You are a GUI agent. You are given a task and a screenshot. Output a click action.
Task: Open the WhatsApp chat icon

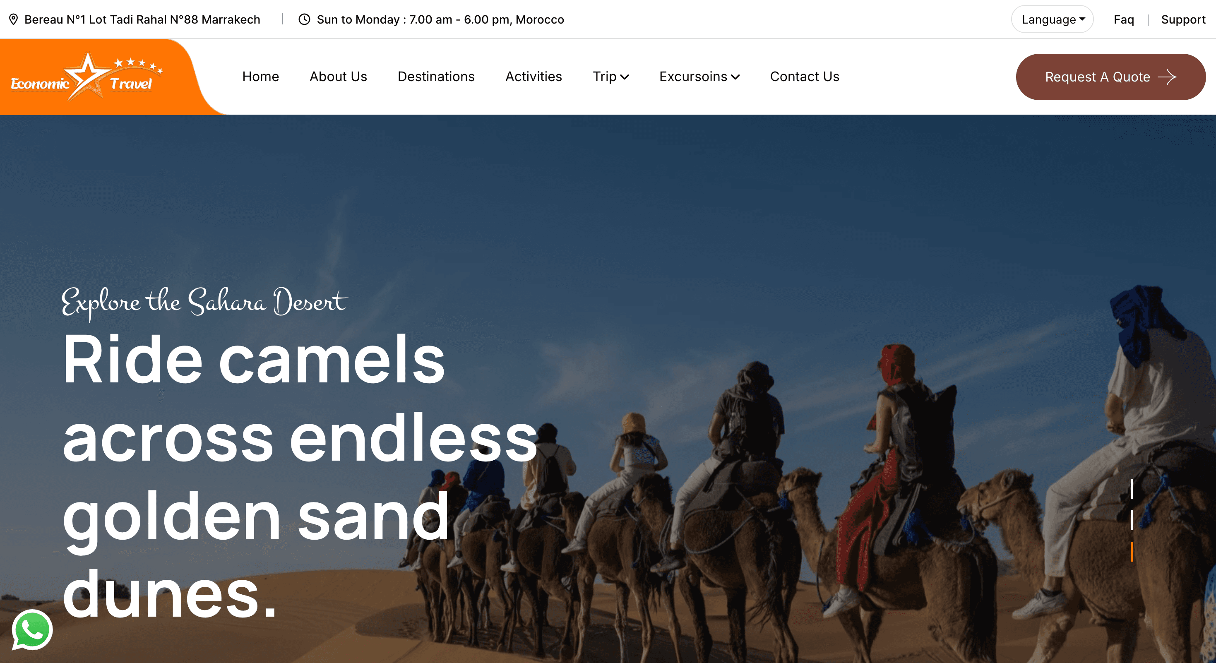[31, 630]
